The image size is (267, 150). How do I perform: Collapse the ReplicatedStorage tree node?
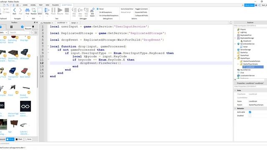235,38
